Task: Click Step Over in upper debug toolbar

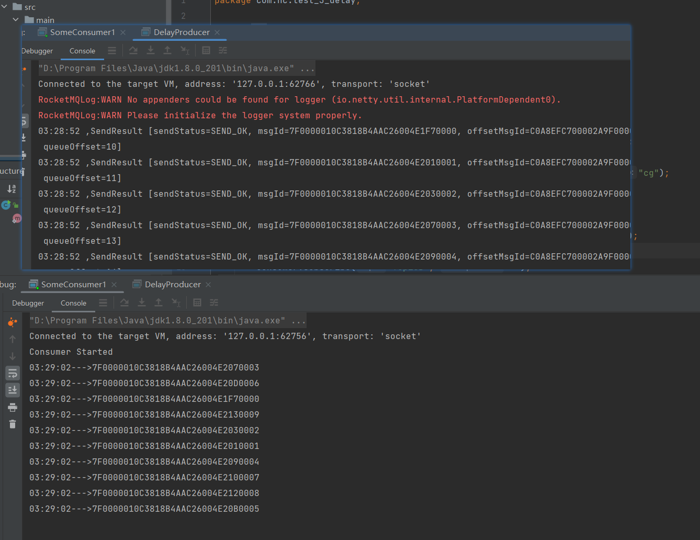Action: click(x=133, y=50)
